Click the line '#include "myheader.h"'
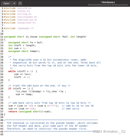The height and width of the screenshot is (136, 130). coord(19,28)
